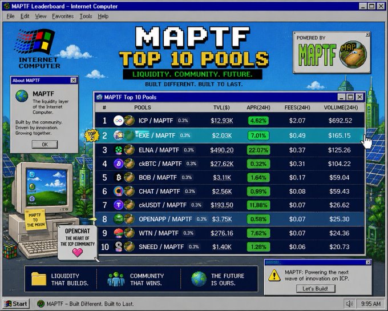Click the globe icon beside The Future
The height and width of the screenshot is (311, 388).
pyautogui.click(x=199, y=279)
